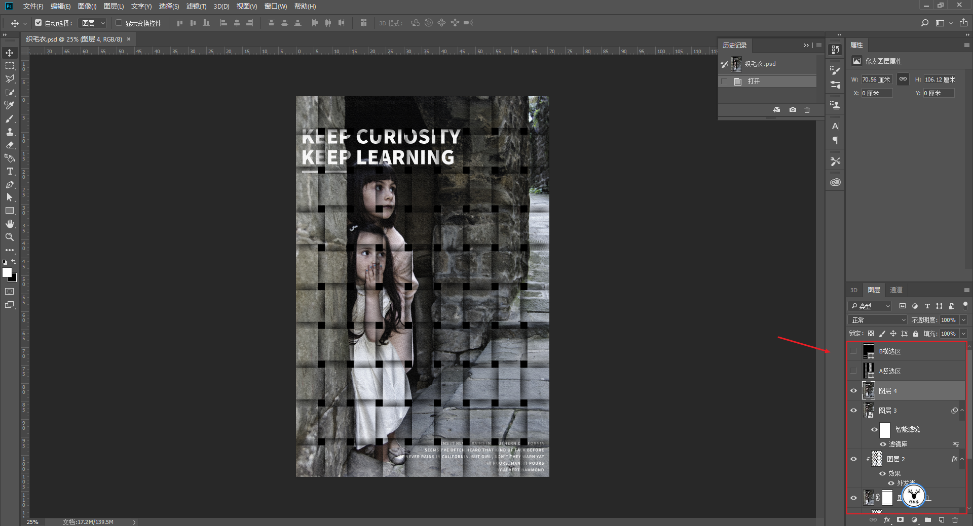Open the 滤镜(T) menu

click(196, 6)
